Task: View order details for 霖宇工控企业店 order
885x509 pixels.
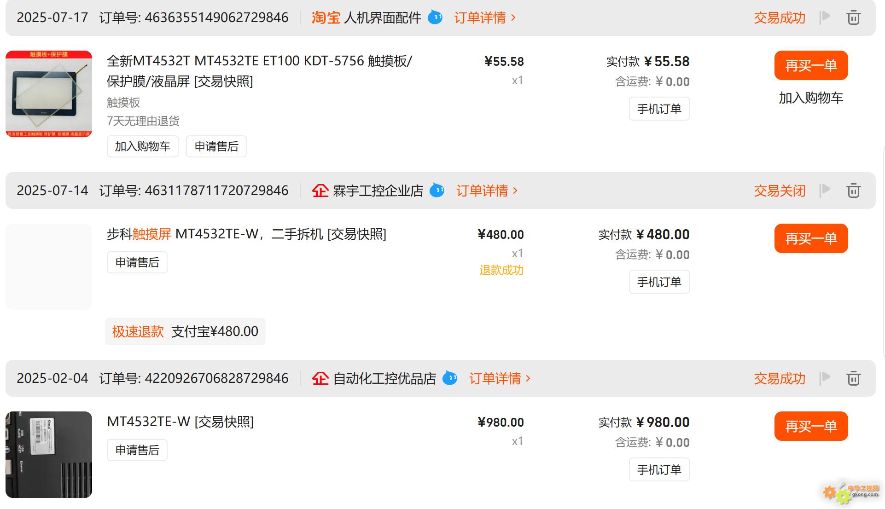Action: click(x=487, y=191)
